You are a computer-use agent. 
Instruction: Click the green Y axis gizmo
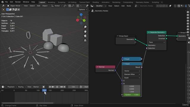point(84,21)
